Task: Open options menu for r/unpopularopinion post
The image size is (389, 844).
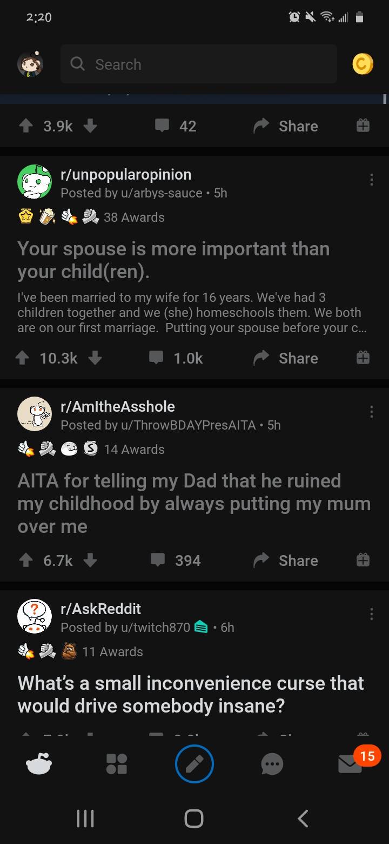Action: coord(371,180)
